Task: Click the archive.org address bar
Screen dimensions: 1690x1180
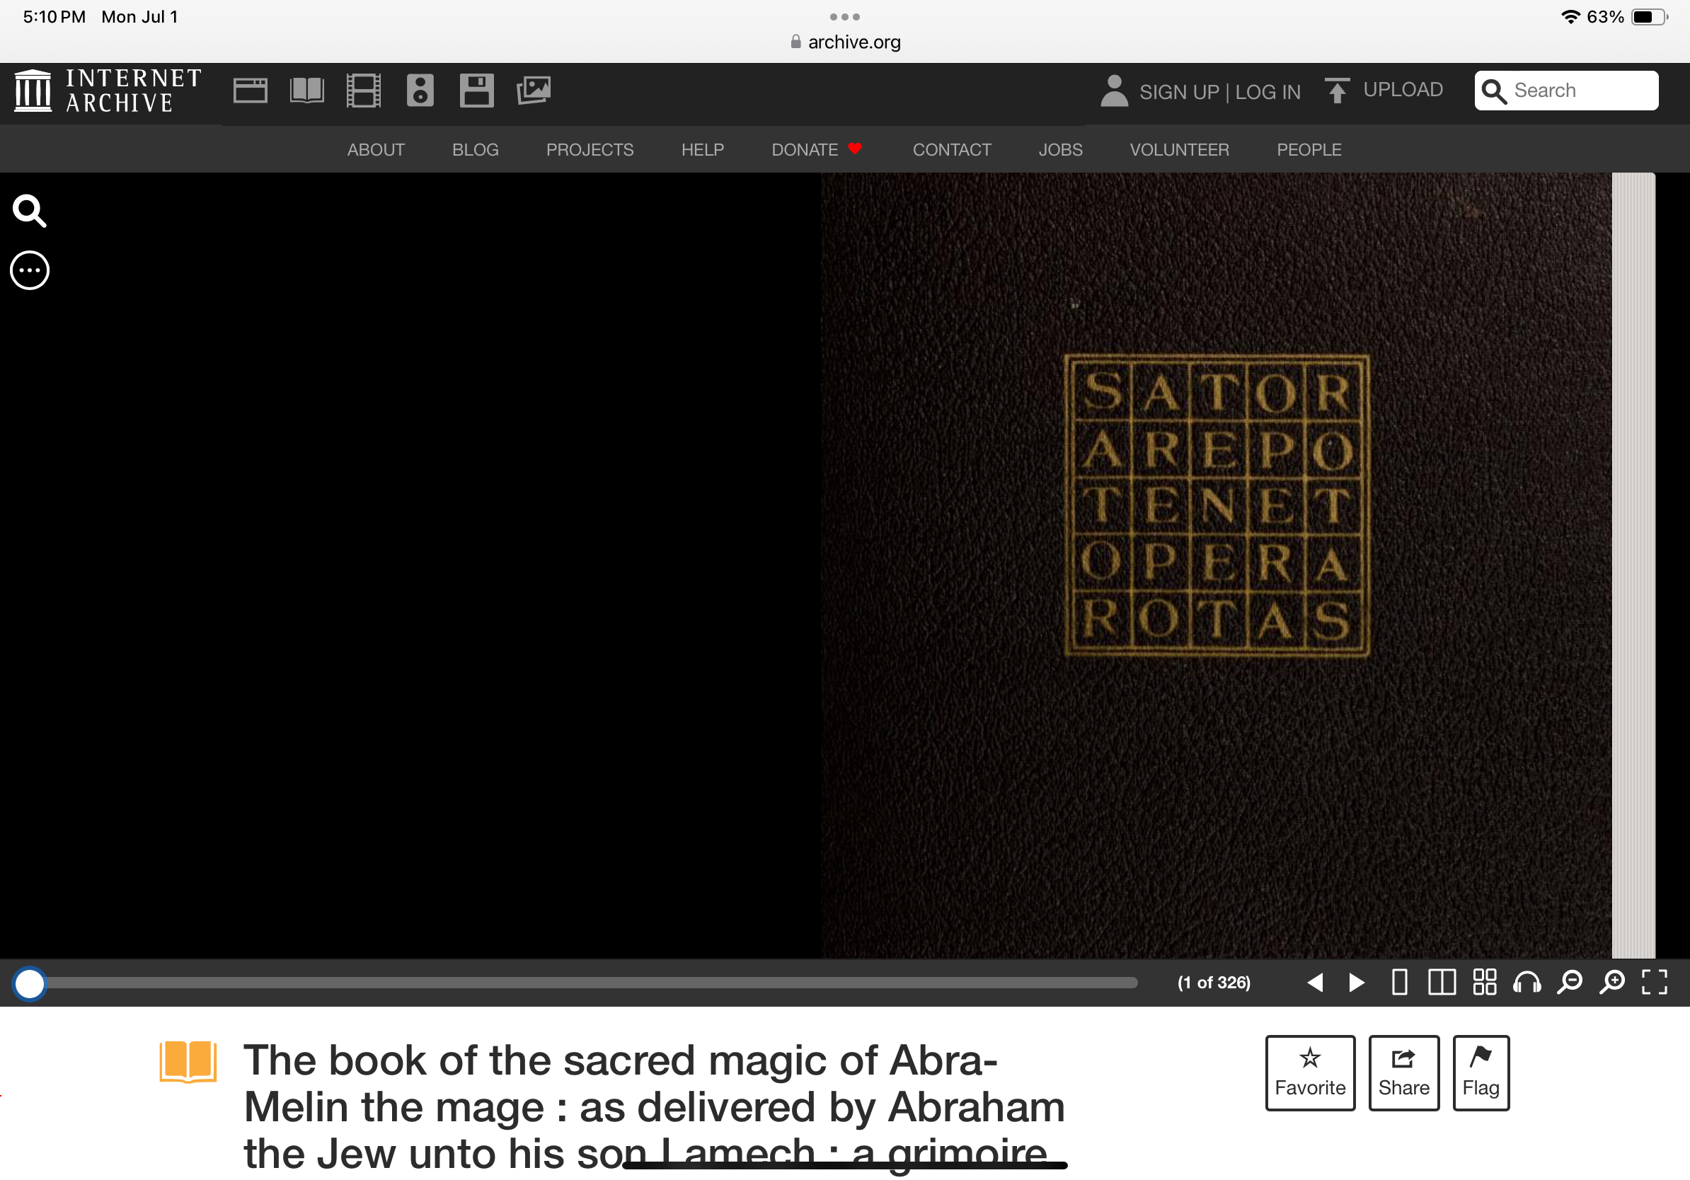Action: [845, 42]
